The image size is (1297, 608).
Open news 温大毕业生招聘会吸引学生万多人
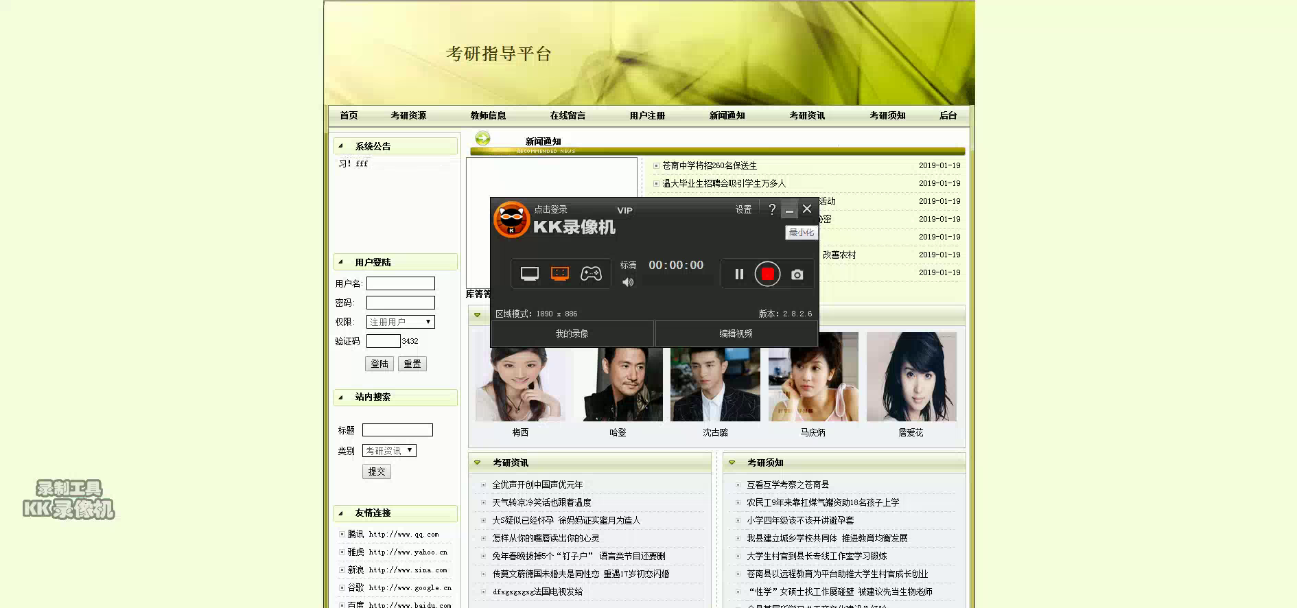[724, 183]
